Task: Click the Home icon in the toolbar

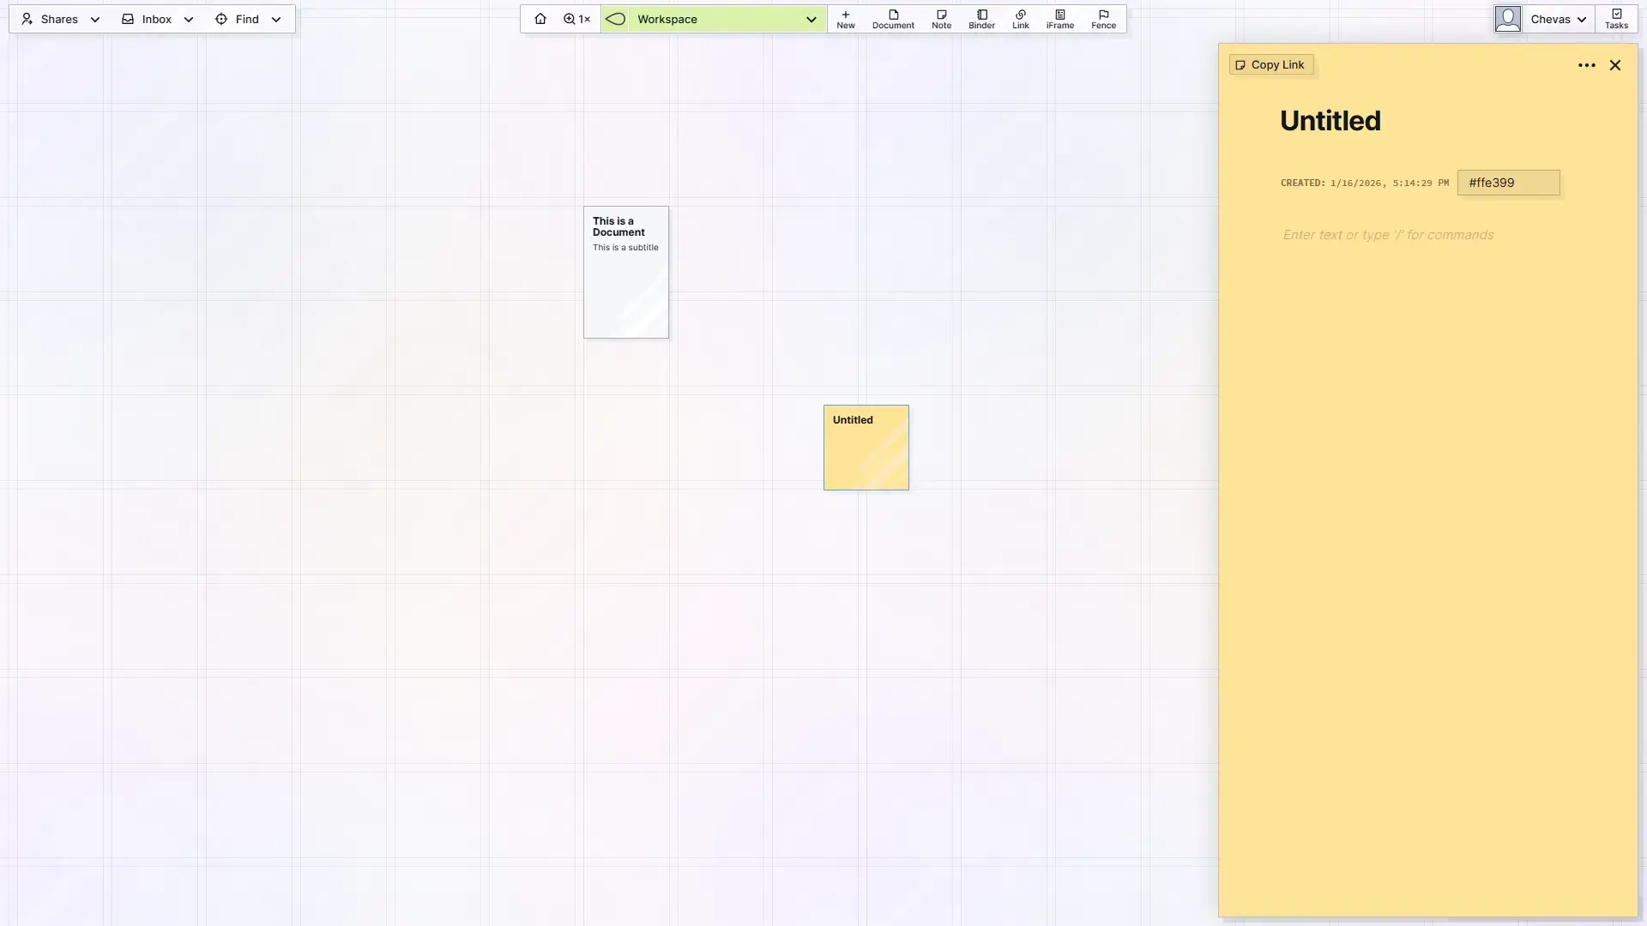Action: click(x=540, y=18)
